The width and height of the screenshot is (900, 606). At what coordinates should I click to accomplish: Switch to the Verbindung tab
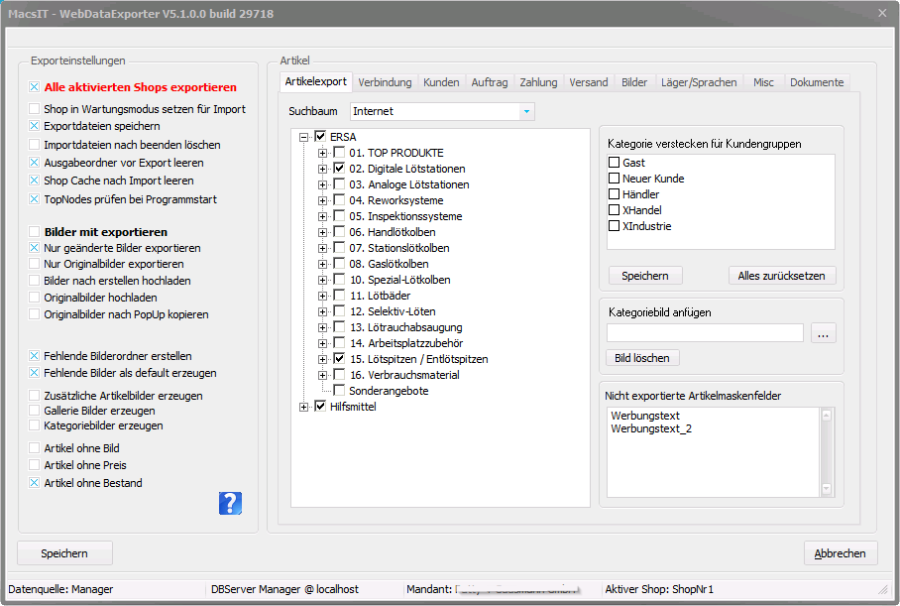pyautogui.click(x=385, y=82)
